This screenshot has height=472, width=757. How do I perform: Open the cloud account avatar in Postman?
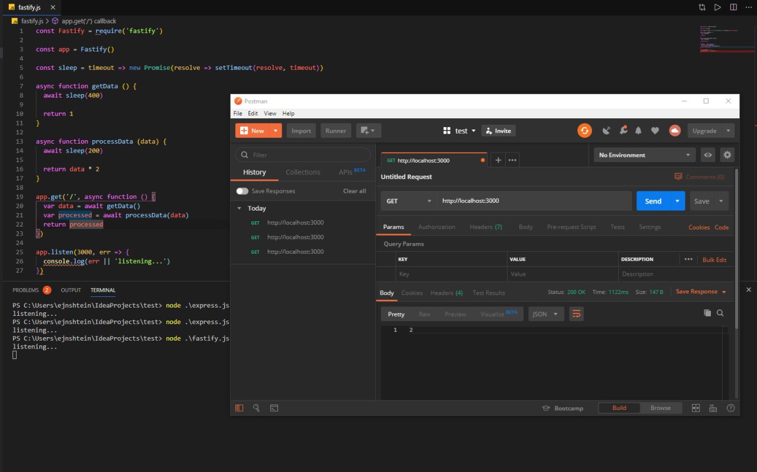[675, 131]
